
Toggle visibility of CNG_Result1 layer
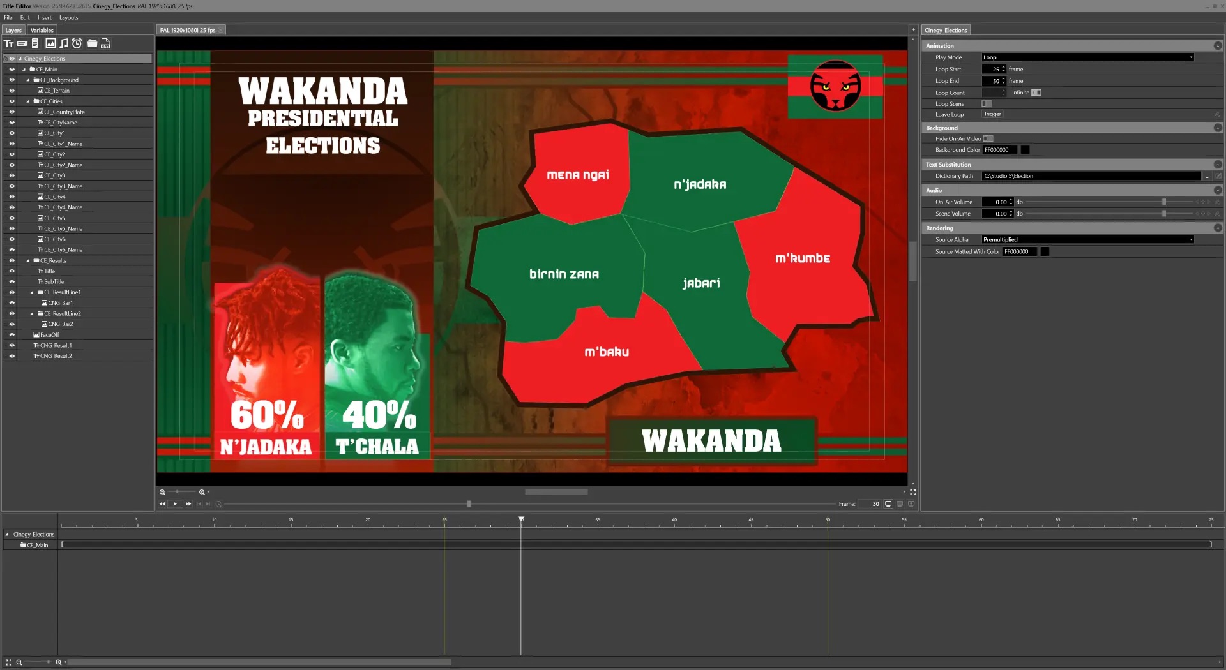point(11,345)
